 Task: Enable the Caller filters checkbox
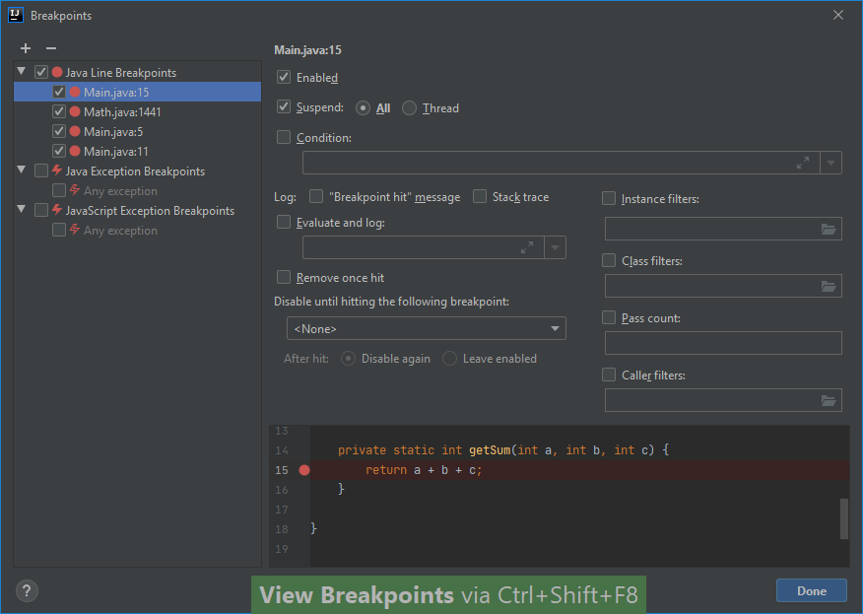609,375
